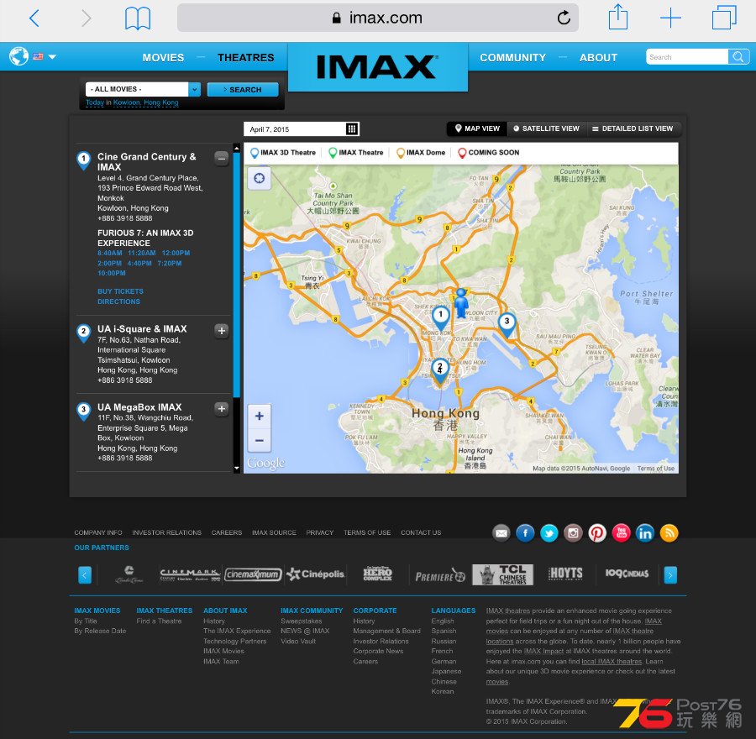Screen dimensions: 756x739
Task: Click the site Search input field
Action: (686, 57)
